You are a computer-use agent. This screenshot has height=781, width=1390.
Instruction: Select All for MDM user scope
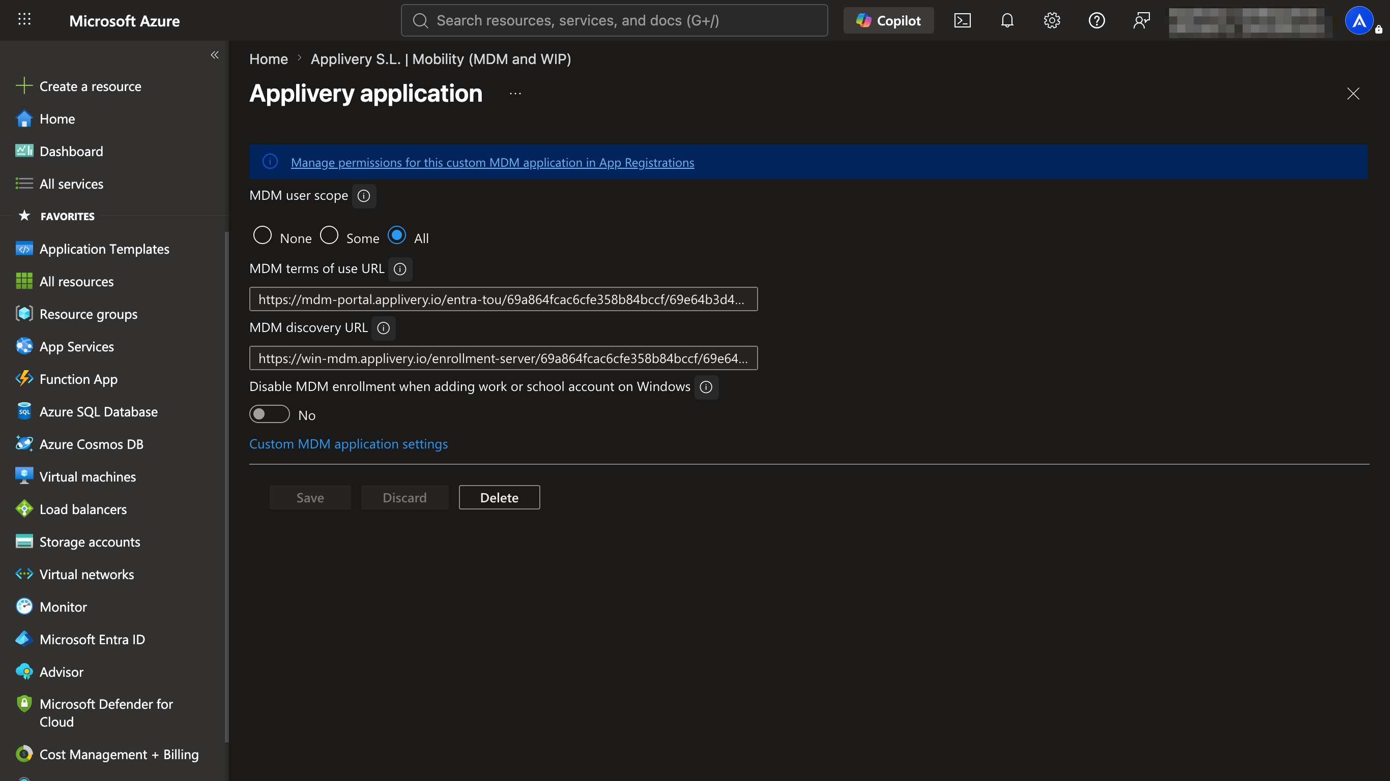[397, 236]
